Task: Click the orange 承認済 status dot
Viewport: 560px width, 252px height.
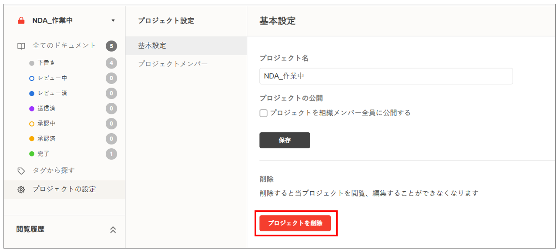Action: [32, 139]
